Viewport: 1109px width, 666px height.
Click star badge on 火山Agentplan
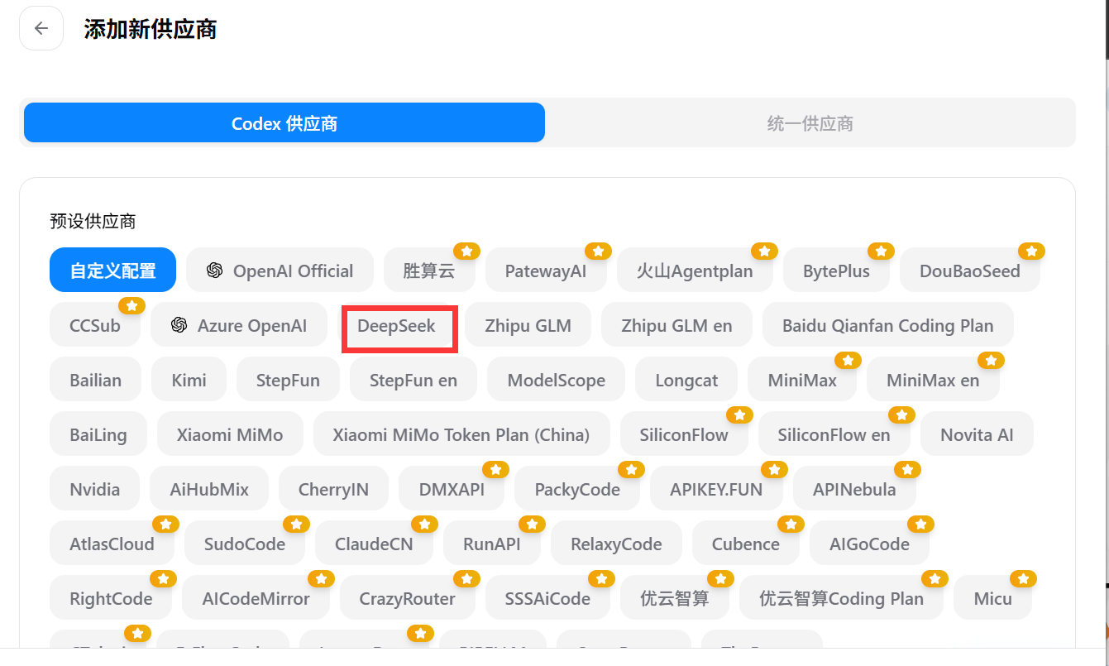pos(764,251)
